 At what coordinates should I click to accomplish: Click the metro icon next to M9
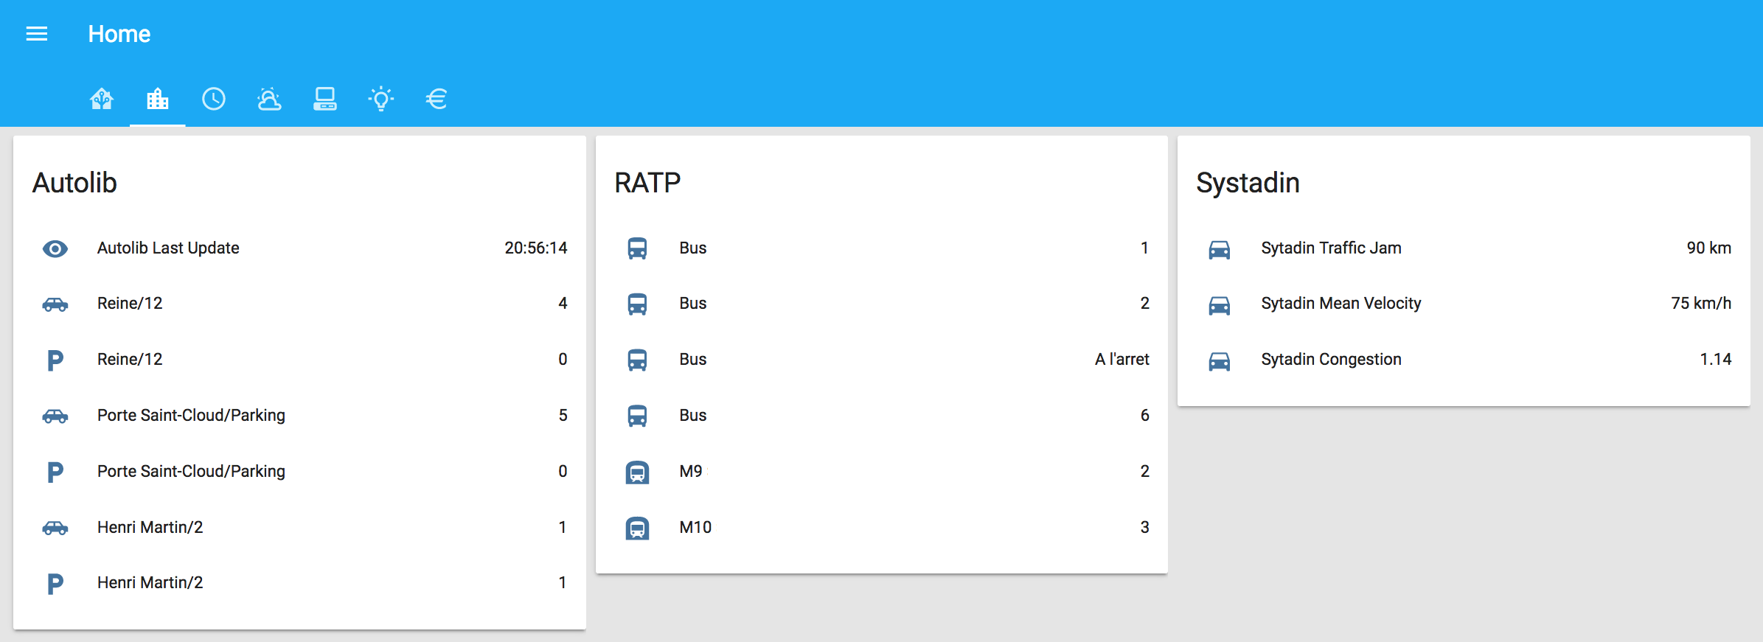[637, 472]
